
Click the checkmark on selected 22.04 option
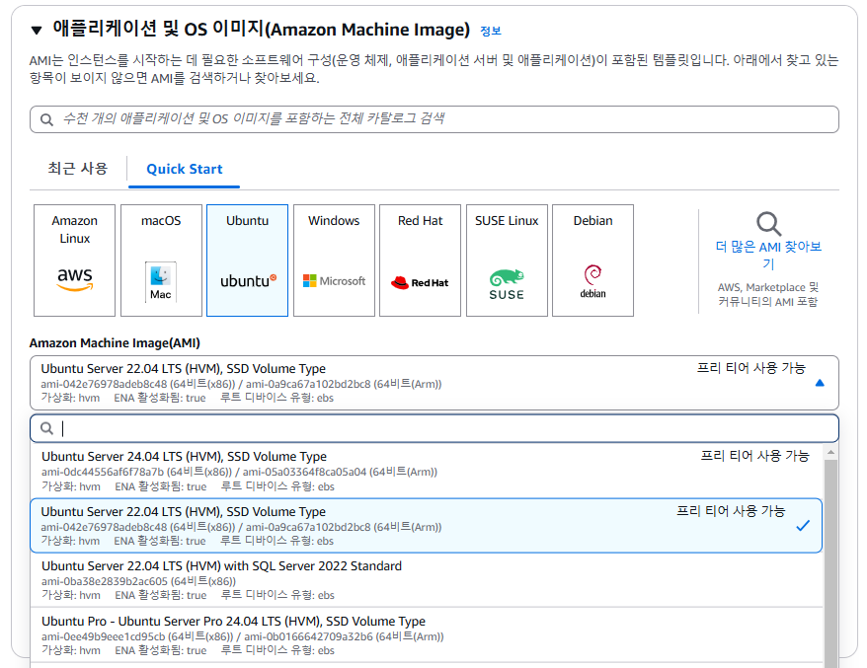[x=803, y=526]
